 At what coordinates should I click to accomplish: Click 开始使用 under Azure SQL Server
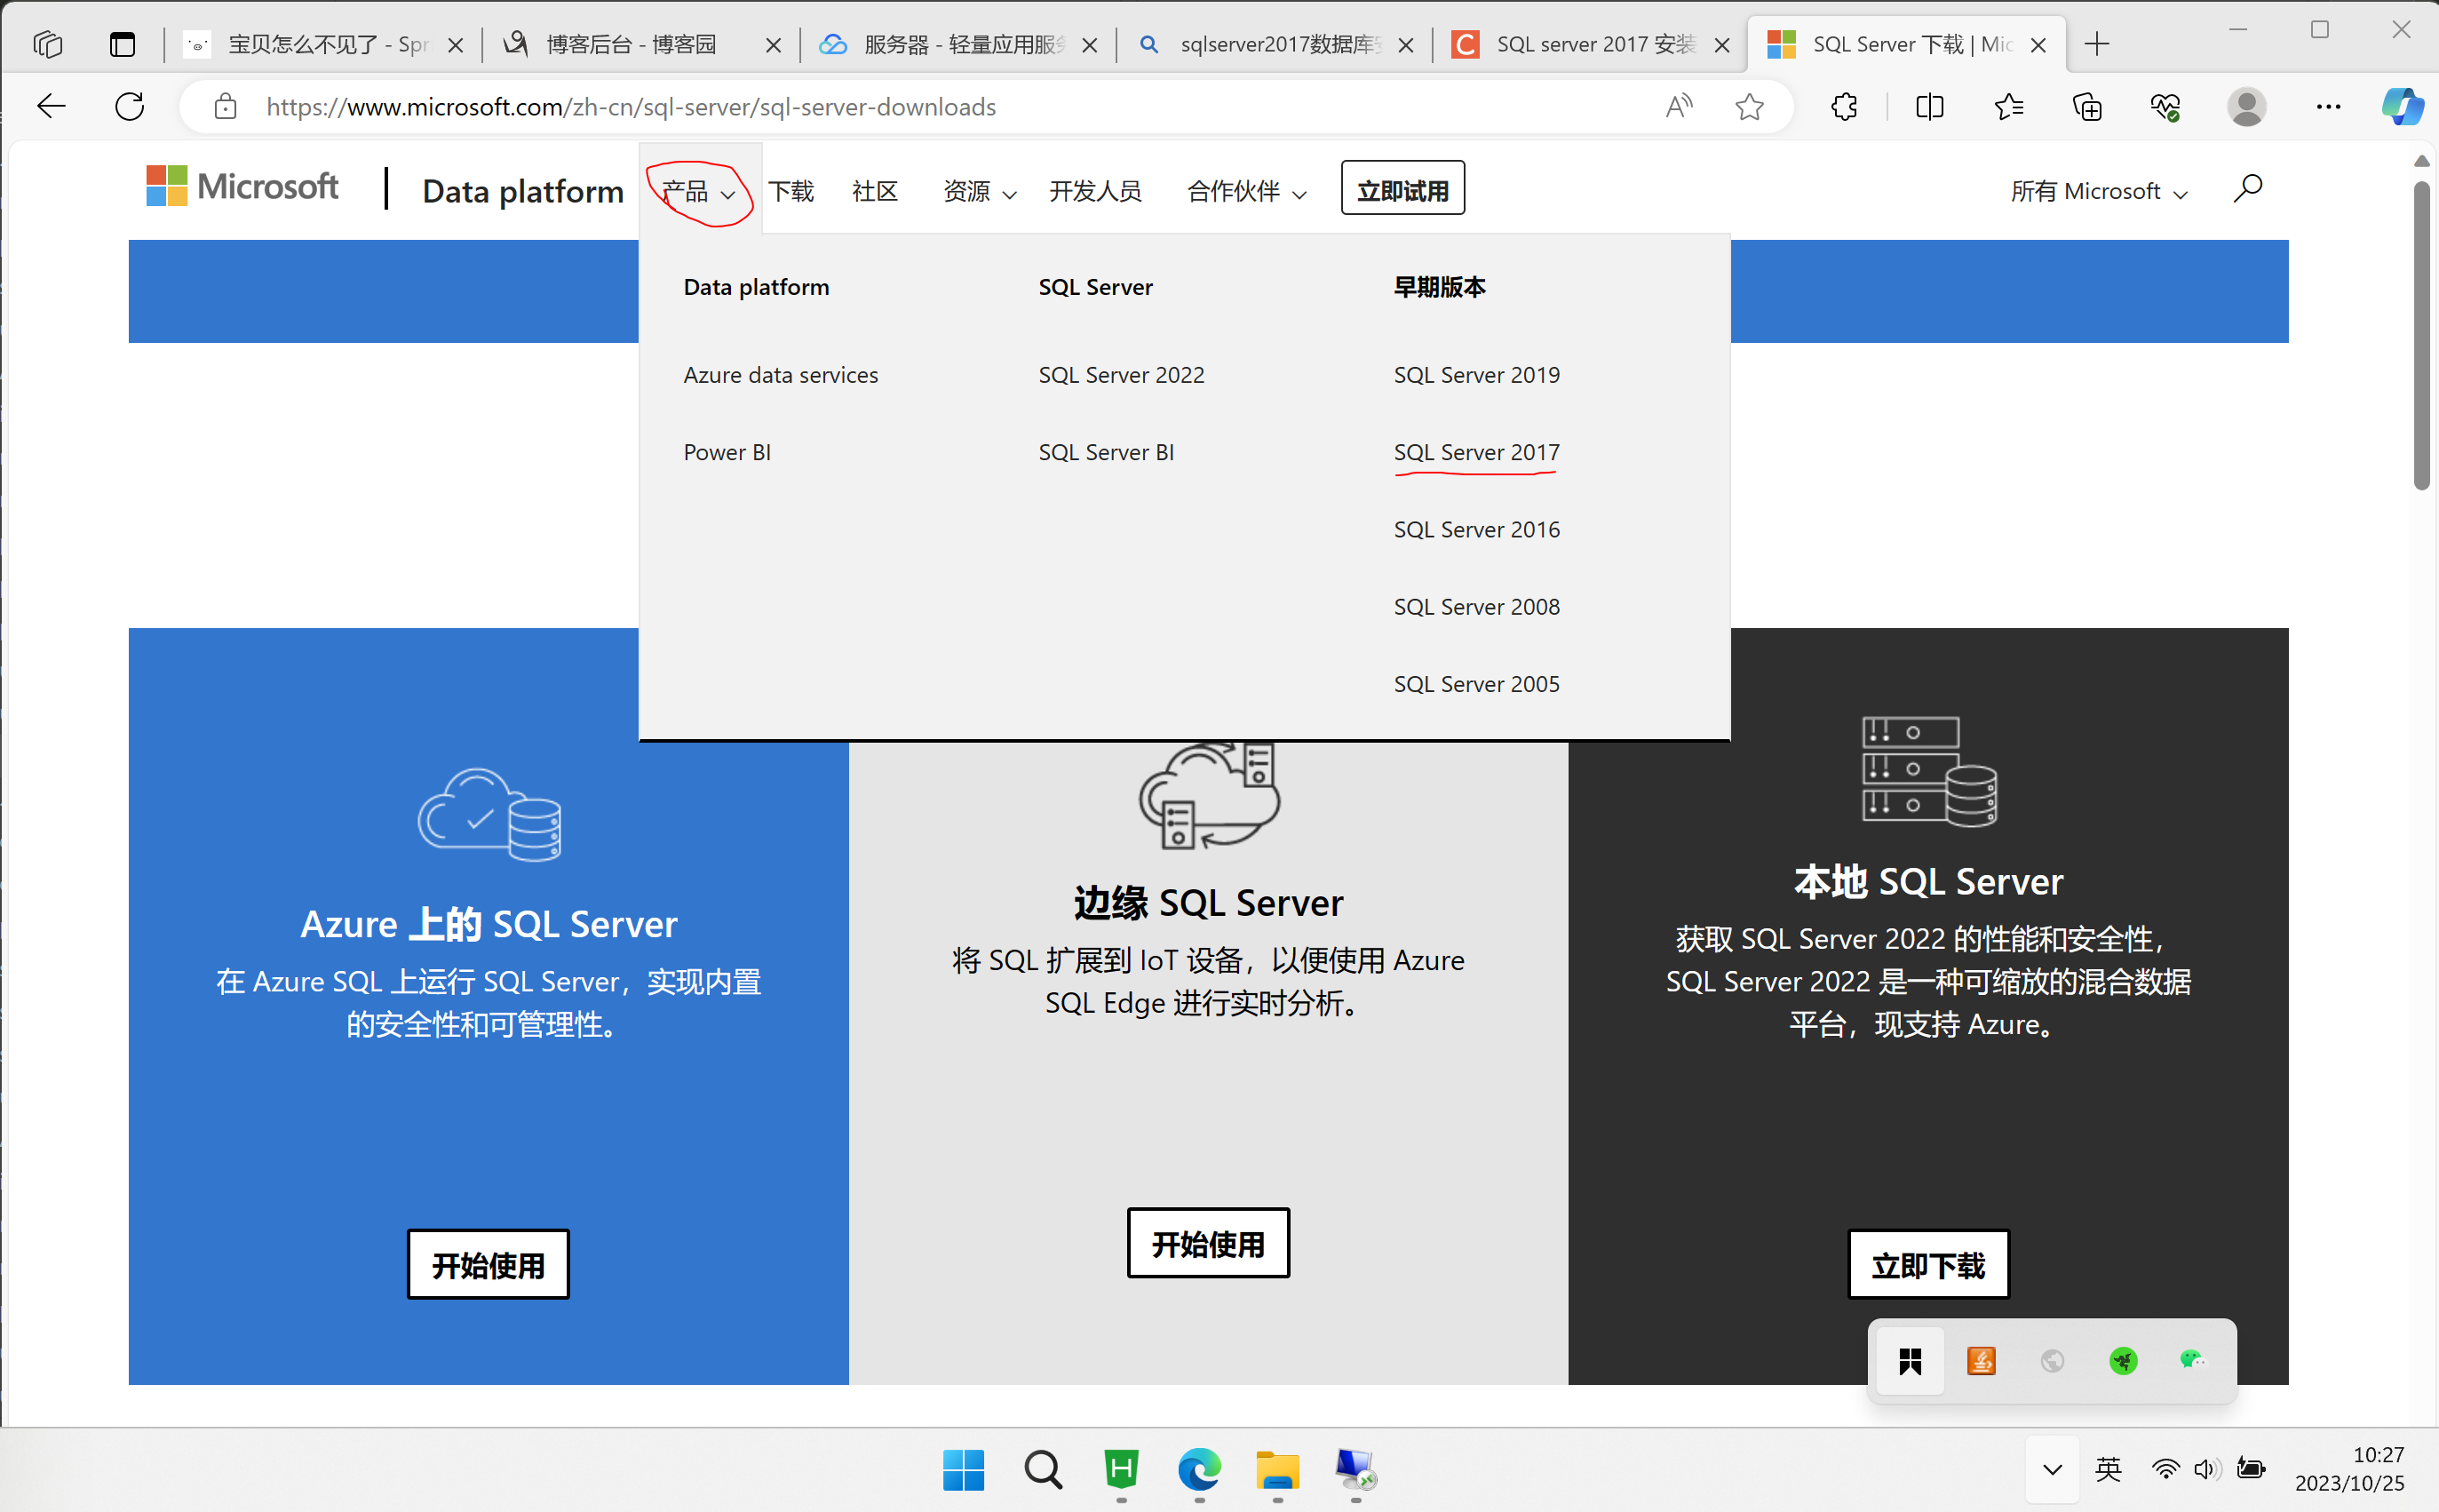coord(488,1265)
